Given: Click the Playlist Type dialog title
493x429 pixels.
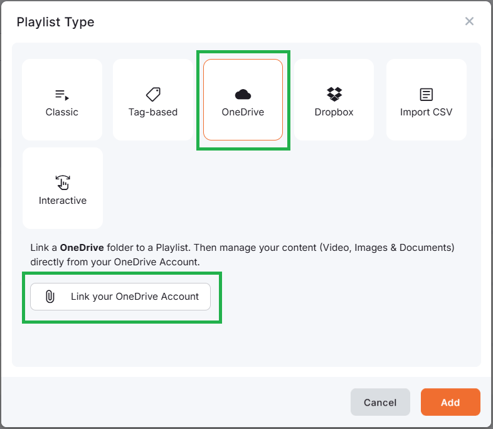Looking at the screenshot, I should pyautogui.click(x=55, y=23).
